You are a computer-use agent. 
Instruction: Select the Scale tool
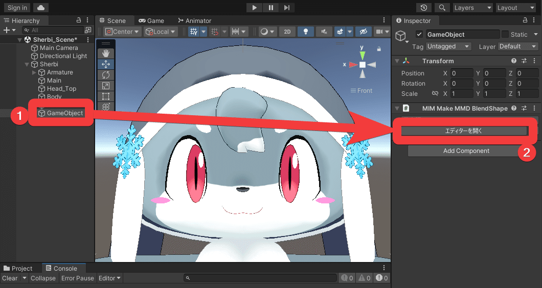click(106, 86)
